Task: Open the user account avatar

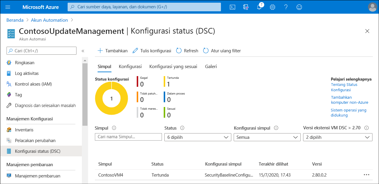Action: 372,7
